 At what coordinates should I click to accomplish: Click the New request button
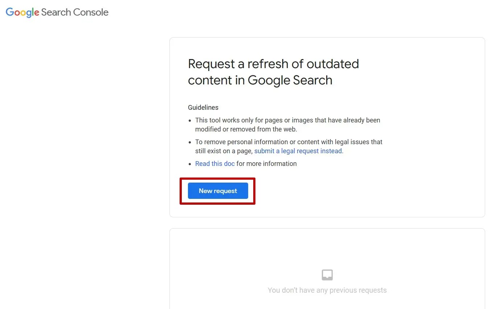click(x=217, y=191)
